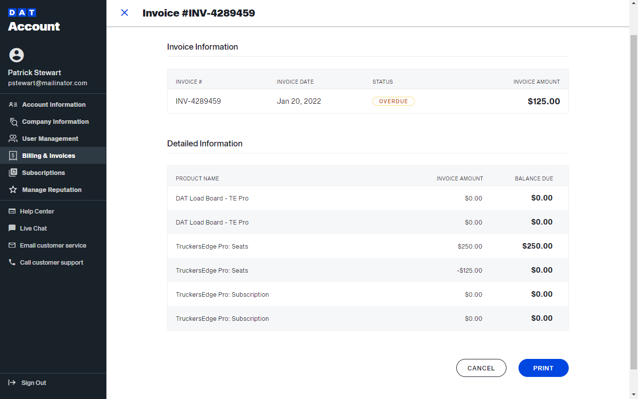The width and height of the screenshot is (638, 399).
Task: Select the TruckersEdge Pro: Seats $250.00 row
Action: pos(367,246)
